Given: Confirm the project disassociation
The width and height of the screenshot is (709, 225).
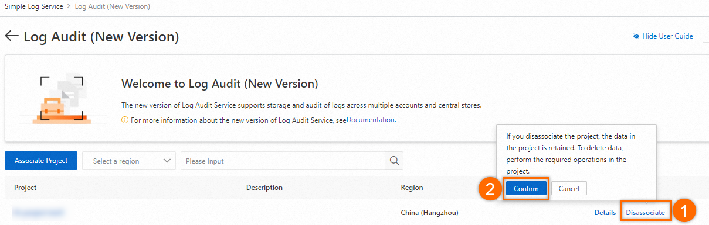Looking at the screenshot, I should (526, 188).
